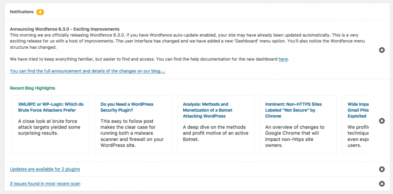Open 'XMLRPC or WP-Login' blog post

click(x=51, y=107)
